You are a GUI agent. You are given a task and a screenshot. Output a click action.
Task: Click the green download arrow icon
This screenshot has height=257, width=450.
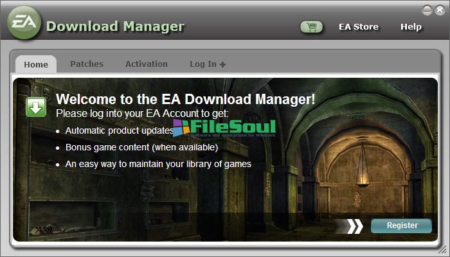click(x=36, y=107)
